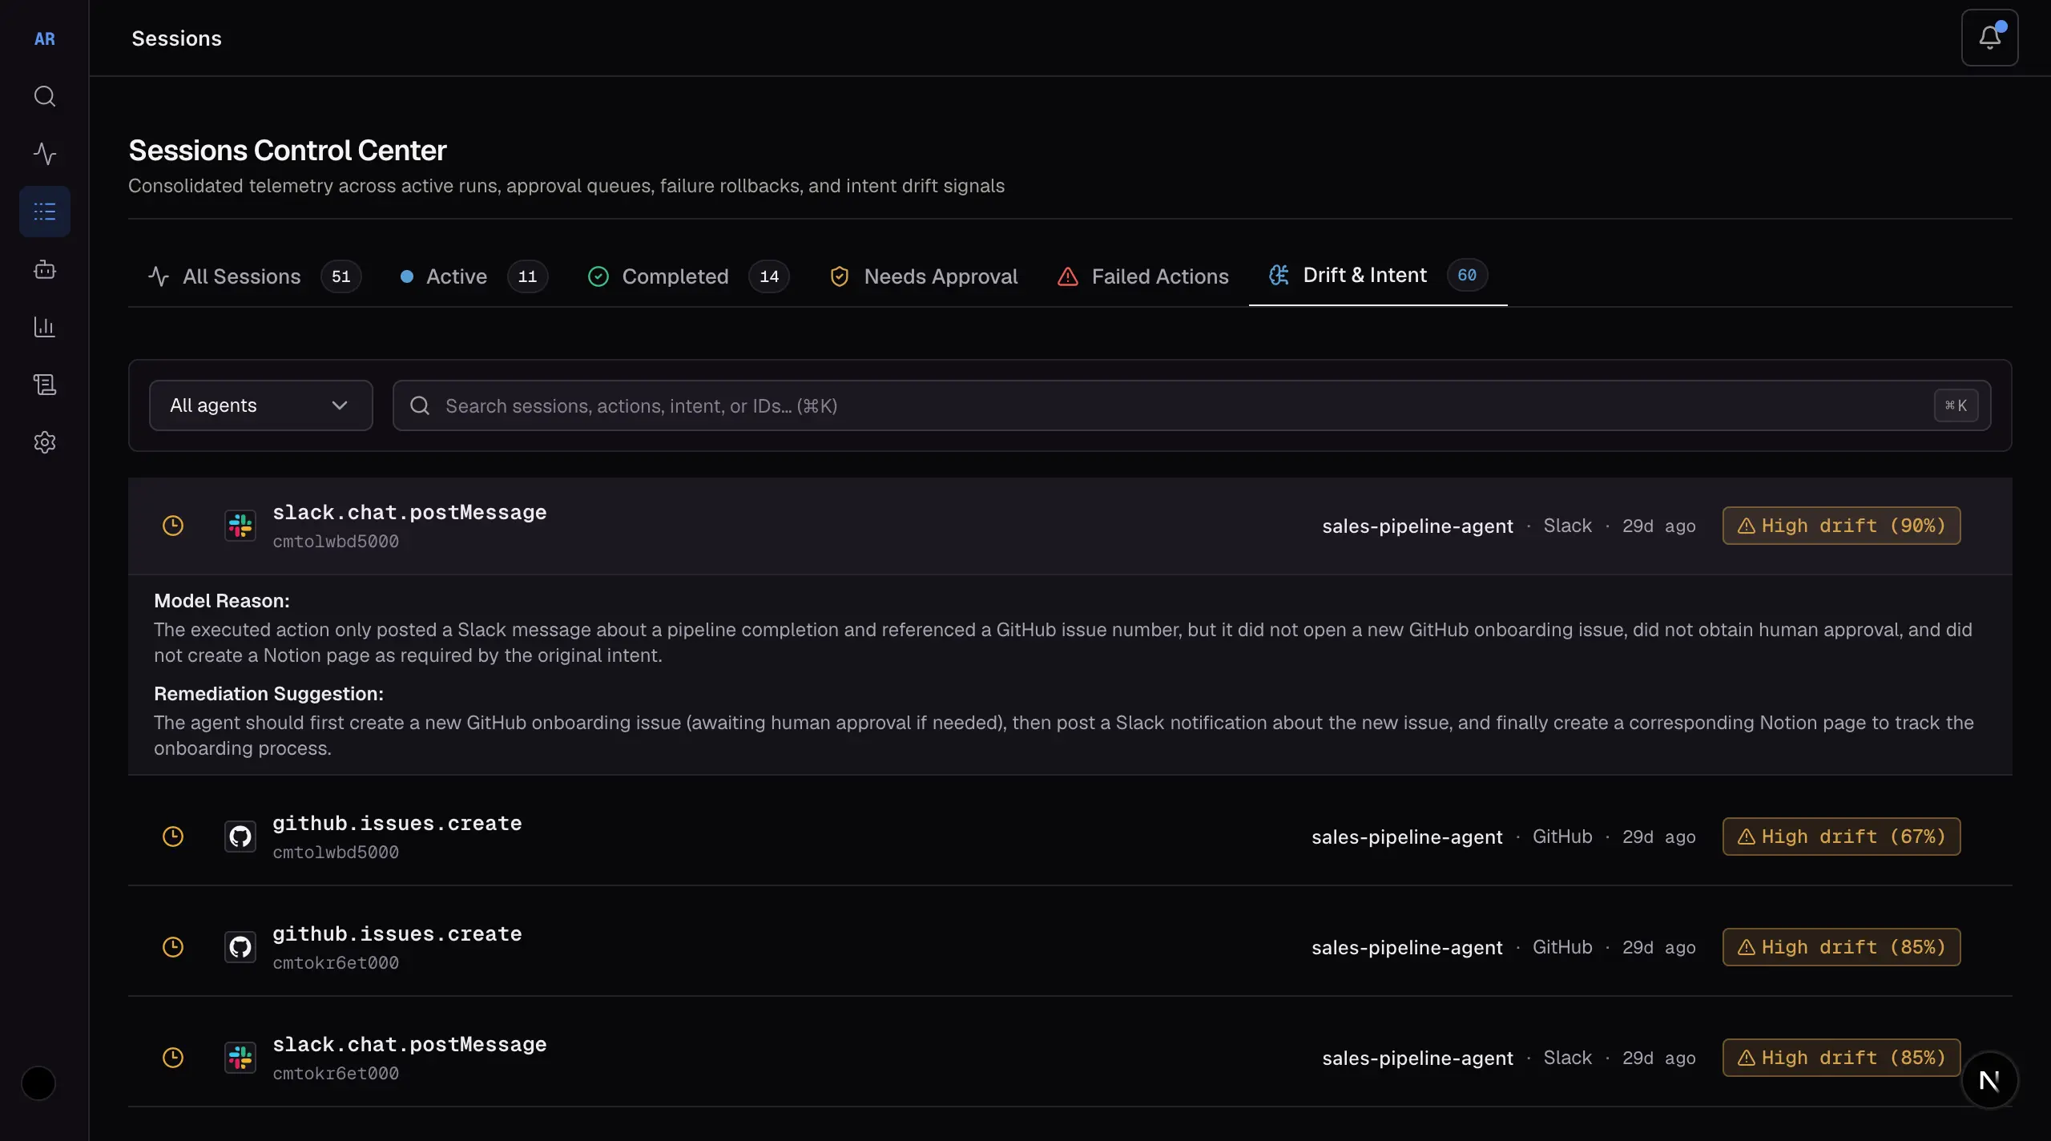Expand the github.issues.create cmtokr6et000 row

coord(1070,947)
